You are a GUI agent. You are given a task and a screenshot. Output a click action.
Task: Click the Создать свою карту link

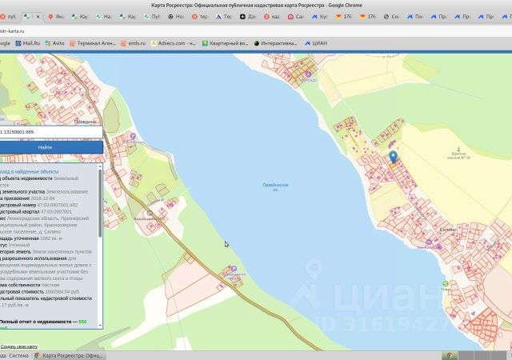[x=19, y=346]
